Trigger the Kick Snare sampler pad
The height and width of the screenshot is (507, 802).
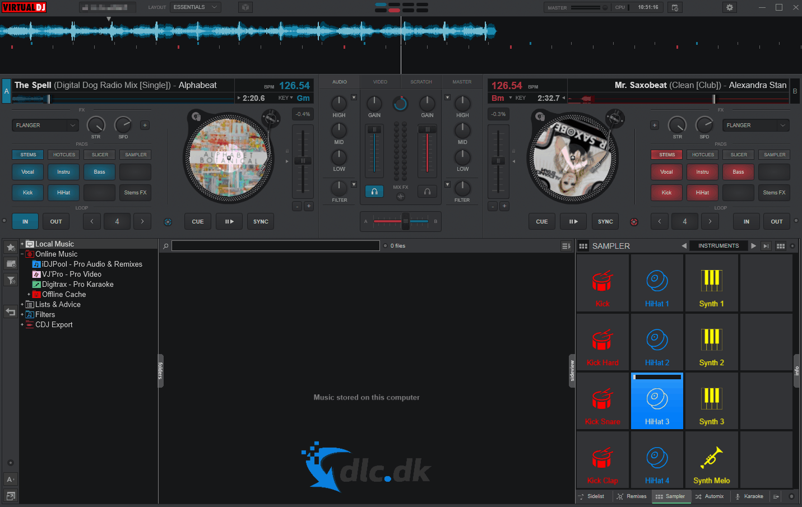tap(602, 401)
